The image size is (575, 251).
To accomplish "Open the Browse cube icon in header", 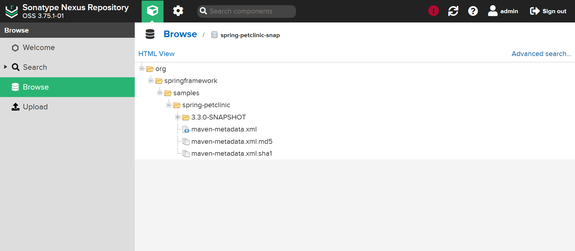I will [x=152, y=11].
